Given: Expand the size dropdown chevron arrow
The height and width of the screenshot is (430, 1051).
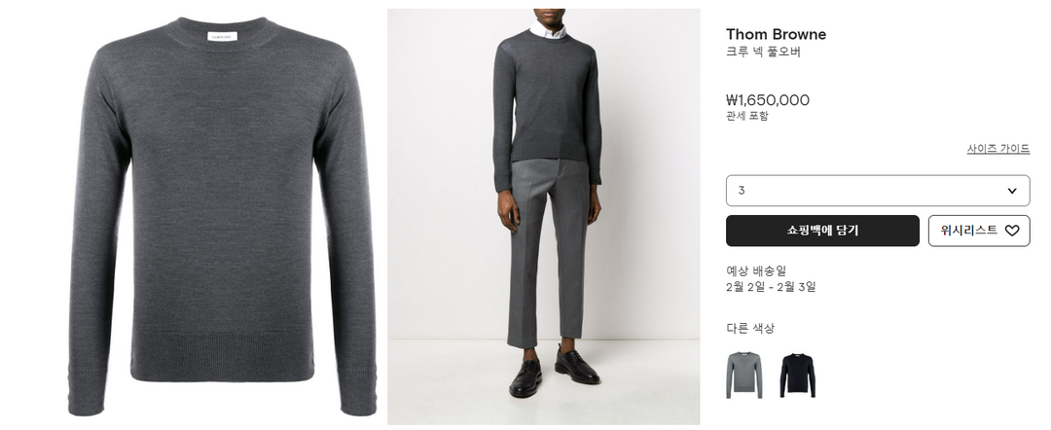Looking at the screenshot, I should coord(1012,191).
